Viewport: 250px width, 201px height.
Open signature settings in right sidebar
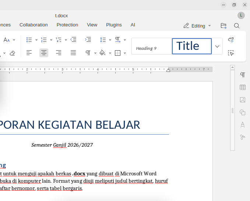point(243,137)
